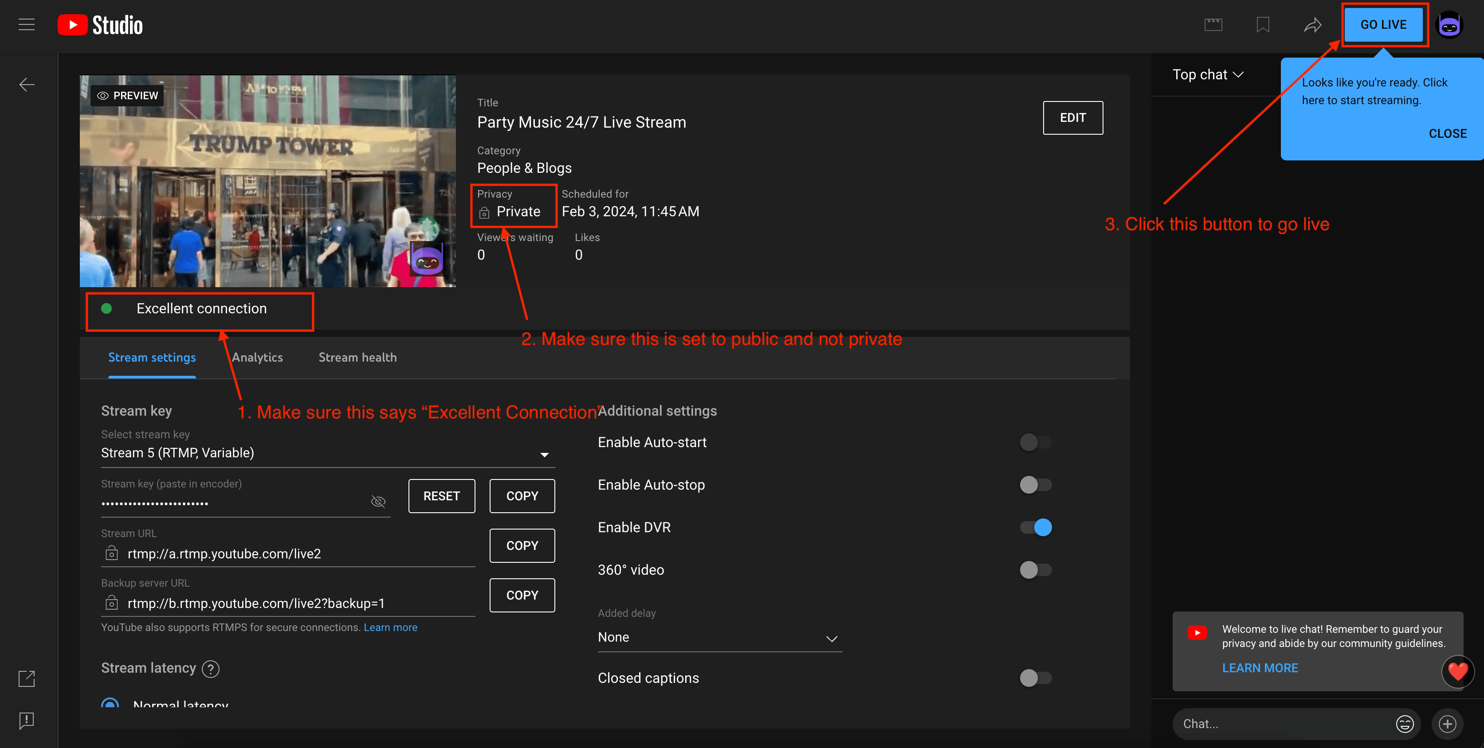The height and width of the screenshot is (748, 1484).
Task: Close the ready-to-stream tooltip
Action: [x=1447, y=133]
